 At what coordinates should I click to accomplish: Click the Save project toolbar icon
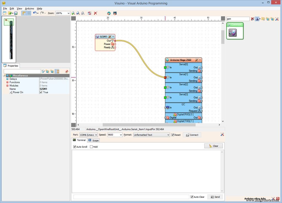[16, 13]
